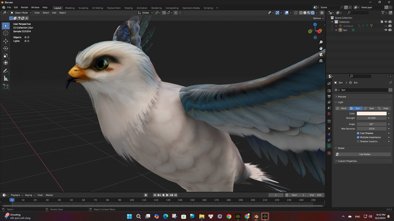The image size is (394, 221).
Task: Activate the Rotate tool
Action: click(x=6, y=48)
